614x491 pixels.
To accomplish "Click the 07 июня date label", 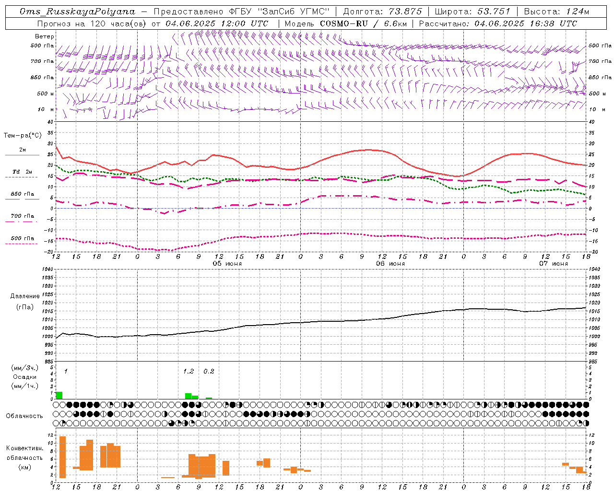I will (x=553, y=264).
